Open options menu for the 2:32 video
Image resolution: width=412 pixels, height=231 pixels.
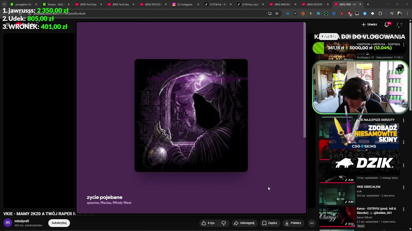tap(404, 165)
